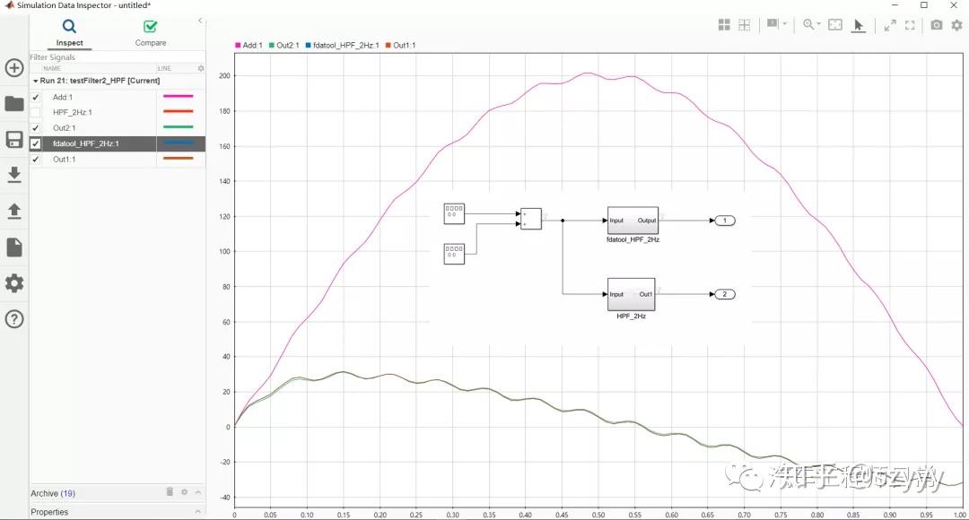Select the data cursors icon

(773, 24)
